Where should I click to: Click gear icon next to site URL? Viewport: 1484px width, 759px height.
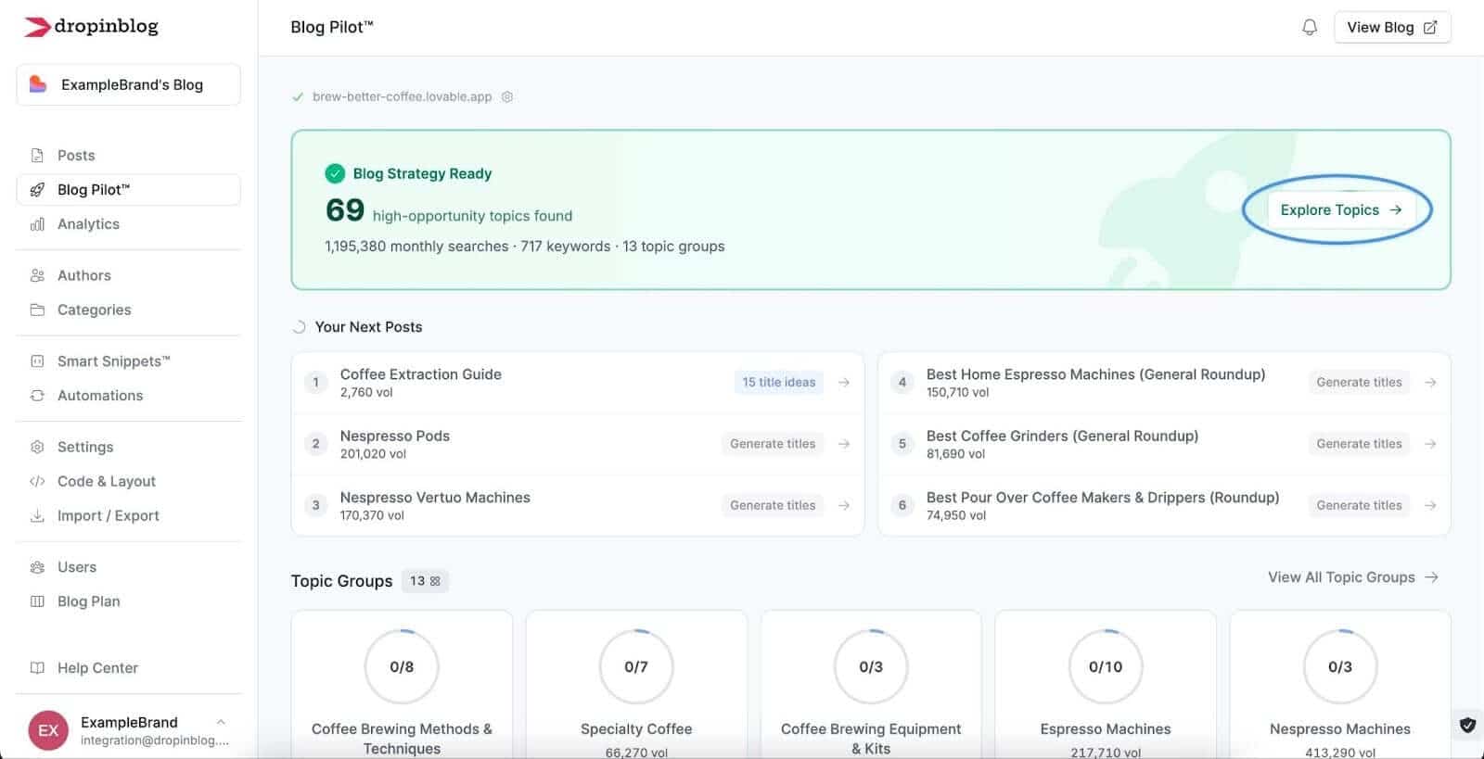pos(507,96)
